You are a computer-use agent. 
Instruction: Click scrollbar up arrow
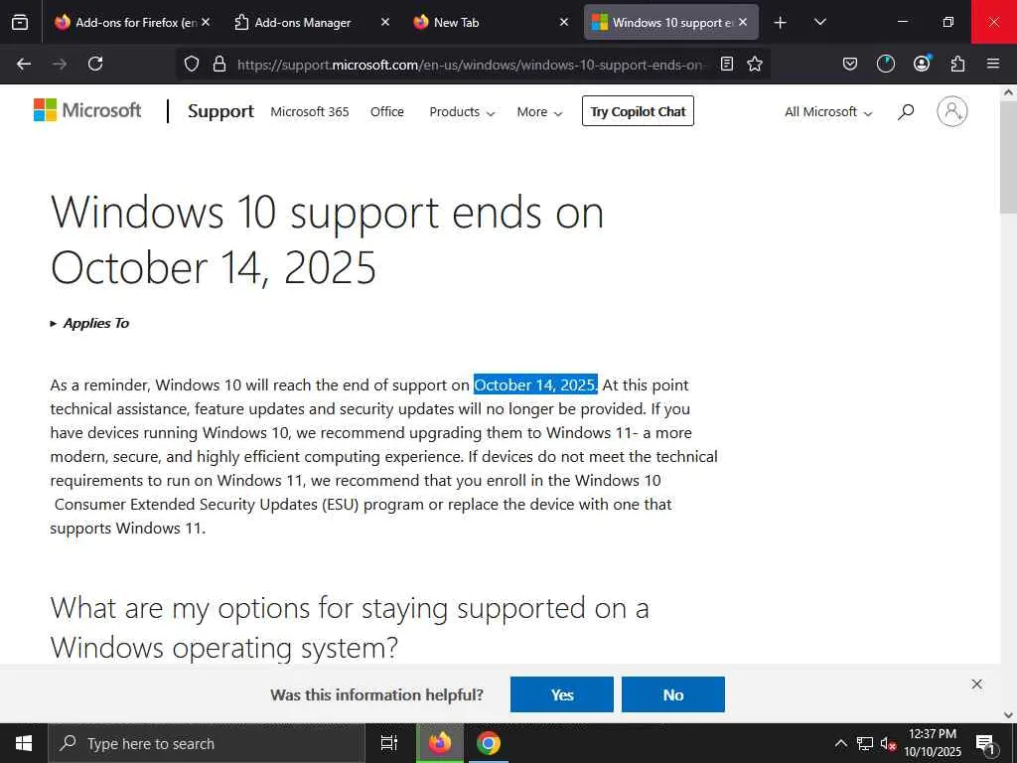(1008, 92)
